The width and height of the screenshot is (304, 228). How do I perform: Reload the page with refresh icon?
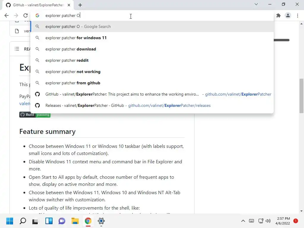coord(26,15)
